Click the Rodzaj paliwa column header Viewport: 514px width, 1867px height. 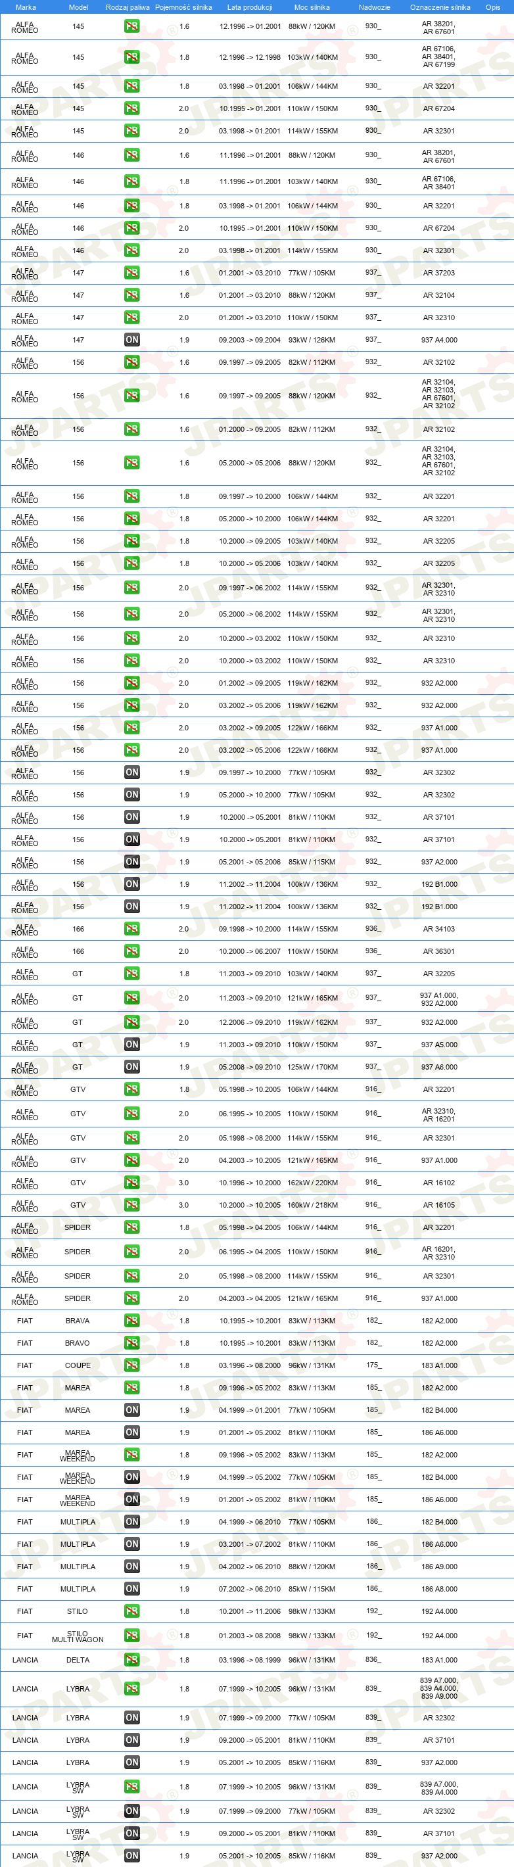pyautogui.click(x=128, y=7)
